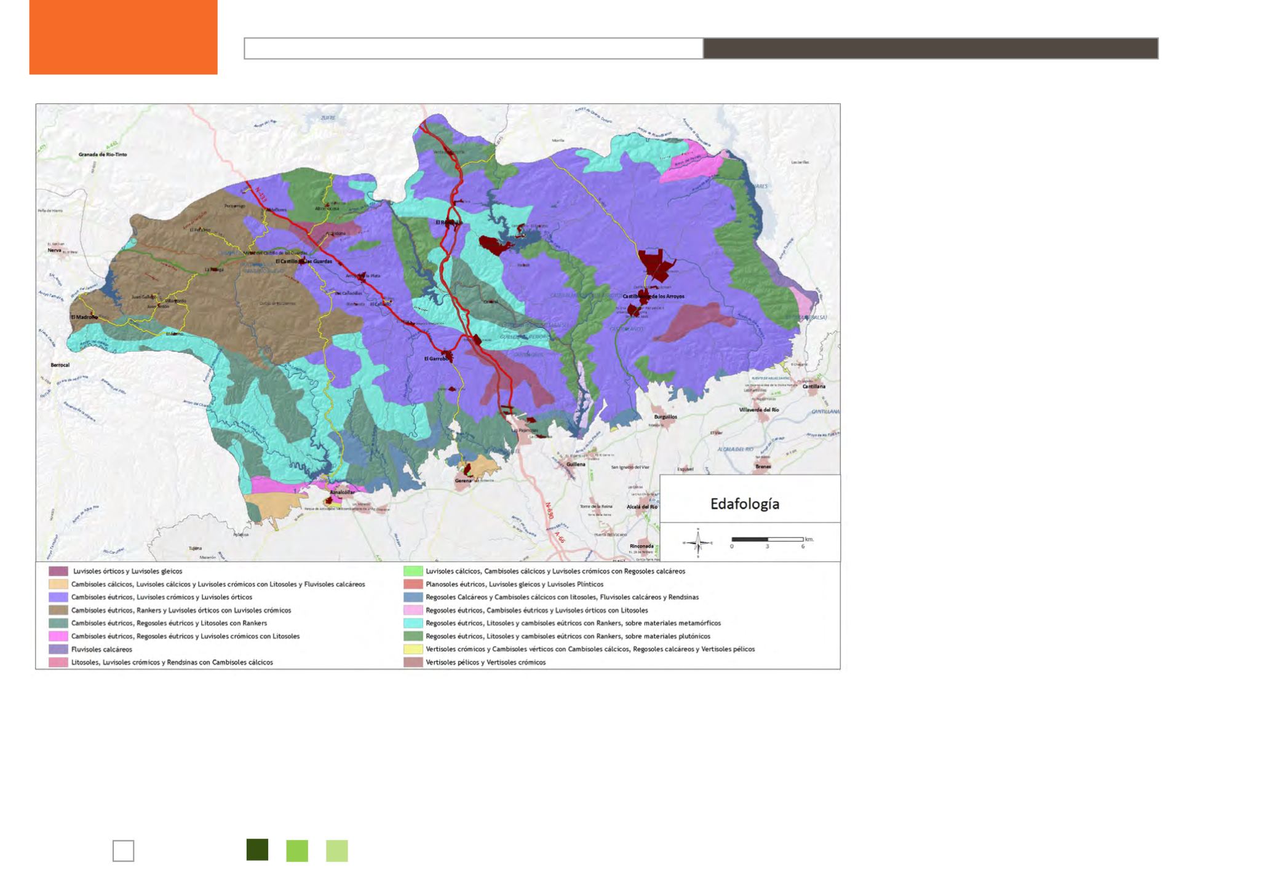Click the compass rose north arrow icon
The width and height of the screenshot is (1267, 894).
(697, 543)
